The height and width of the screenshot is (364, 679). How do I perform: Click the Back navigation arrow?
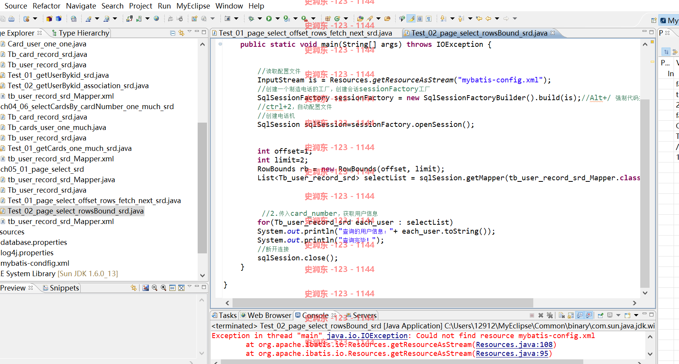[488, 19]
